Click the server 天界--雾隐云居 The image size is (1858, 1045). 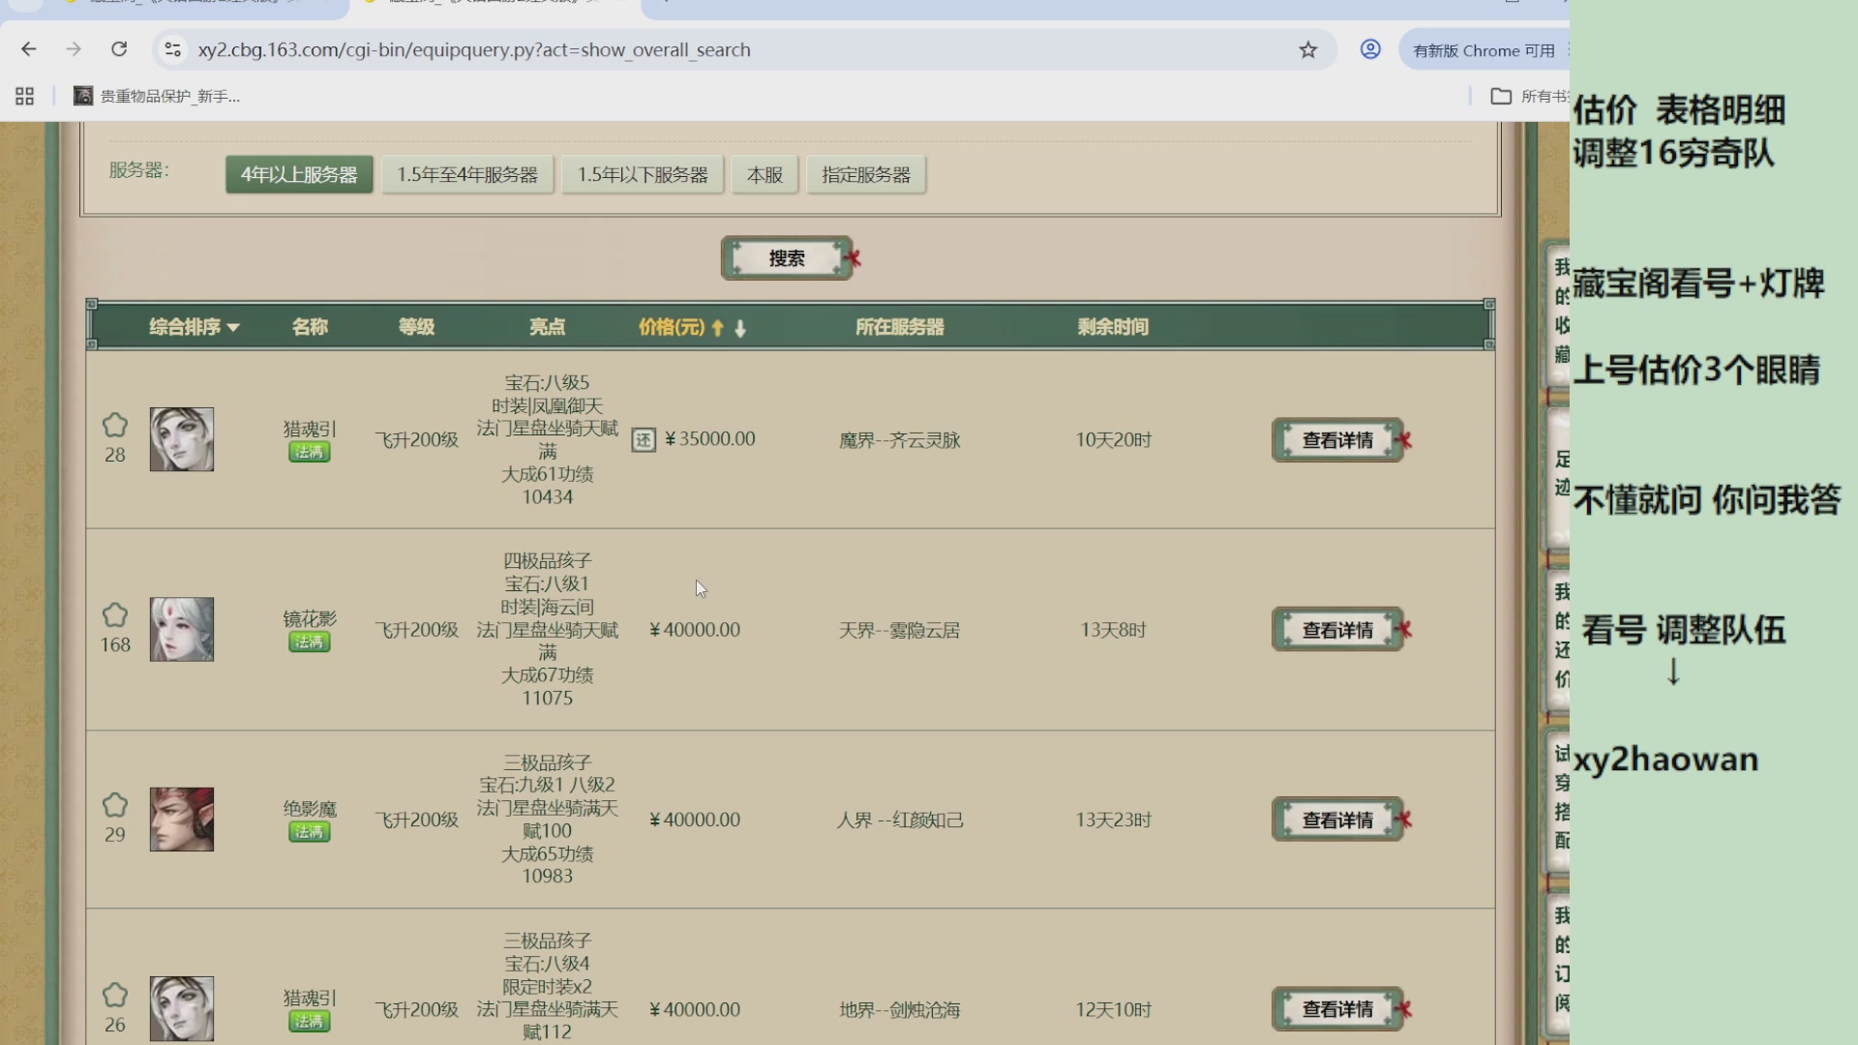click(x=900, y=630)
